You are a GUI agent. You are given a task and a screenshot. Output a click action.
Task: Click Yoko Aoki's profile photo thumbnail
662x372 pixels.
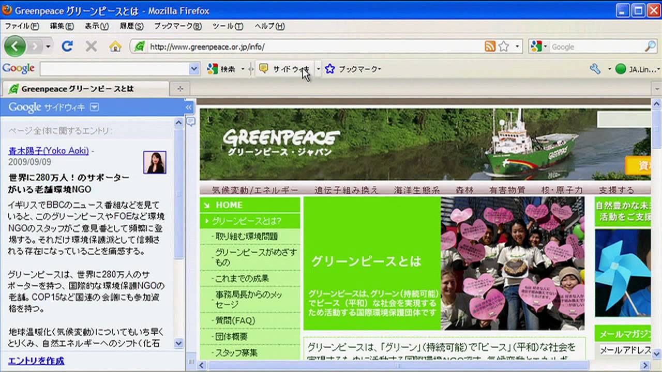155,162
